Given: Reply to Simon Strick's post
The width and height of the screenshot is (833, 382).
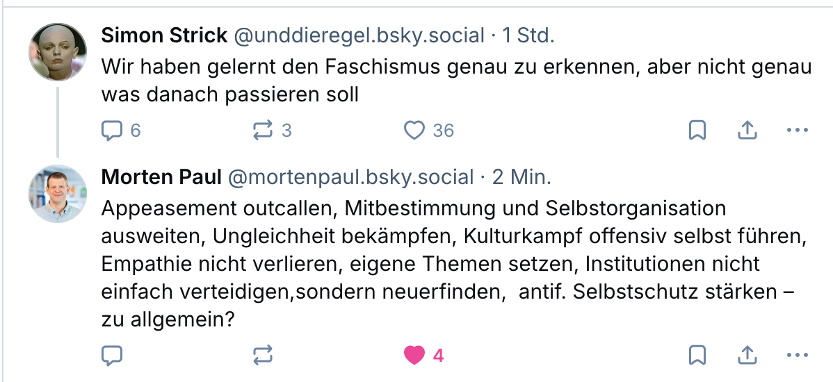Looking at the screenshot, I should [x=112, y=130].
